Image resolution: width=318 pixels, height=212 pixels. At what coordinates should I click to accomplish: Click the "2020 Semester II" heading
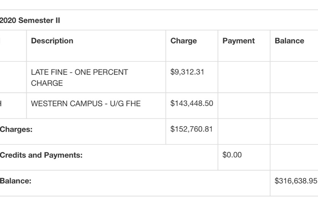(30, 21)
